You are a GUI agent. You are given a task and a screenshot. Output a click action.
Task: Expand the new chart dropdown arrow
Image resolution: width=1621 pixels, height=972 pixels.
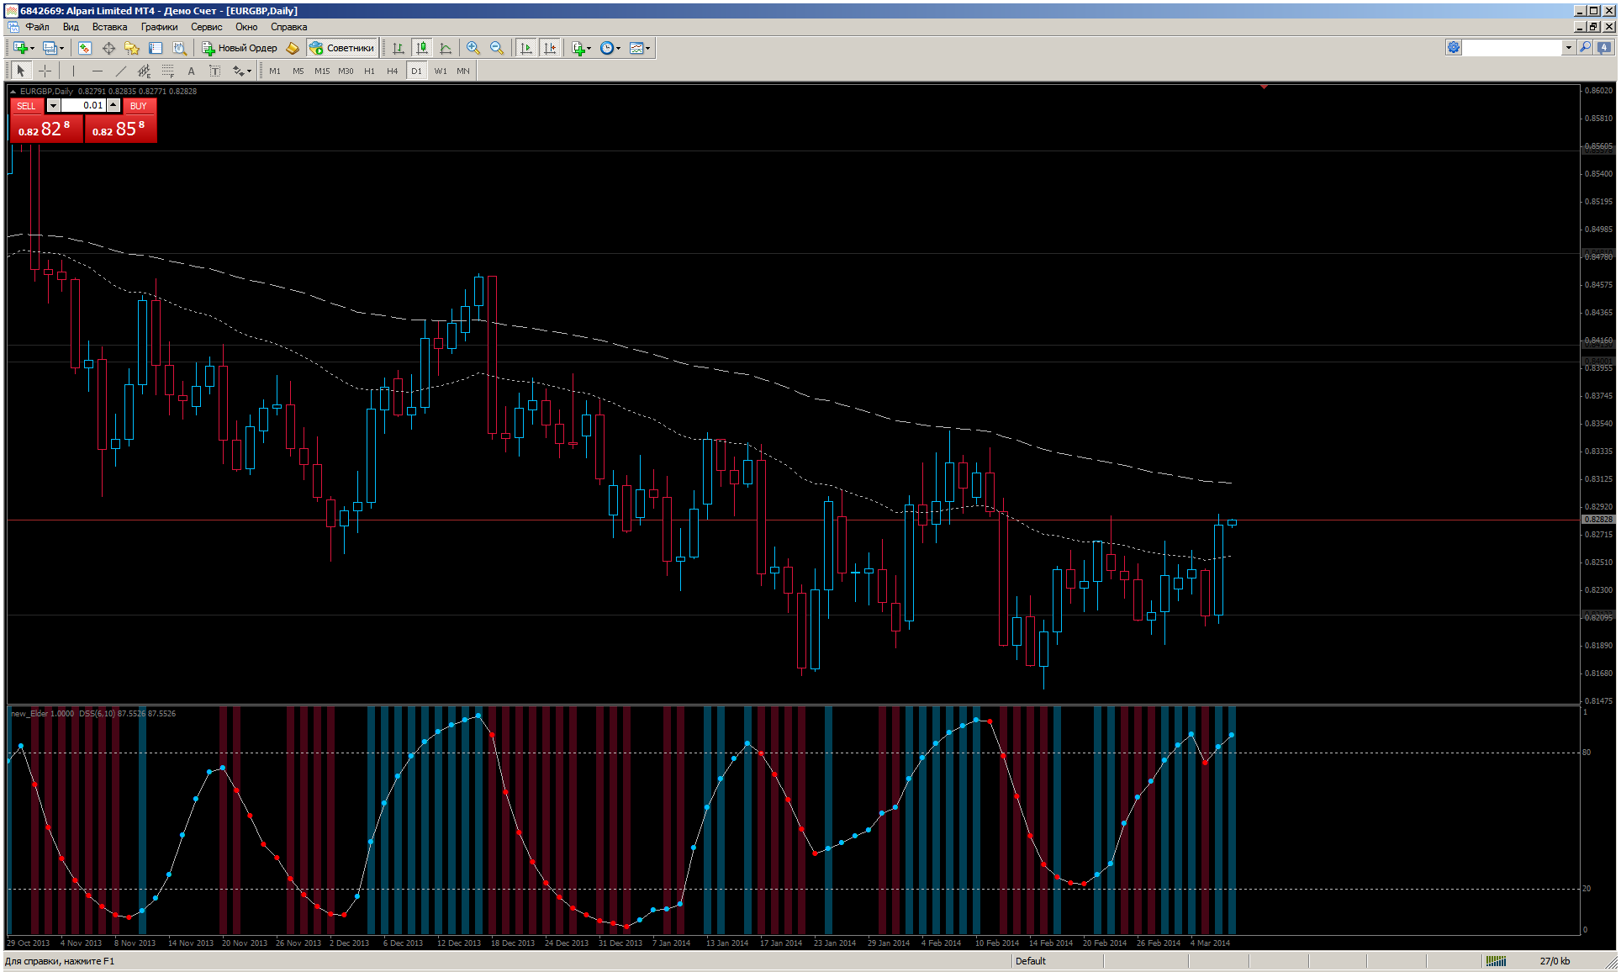point(32,48)
